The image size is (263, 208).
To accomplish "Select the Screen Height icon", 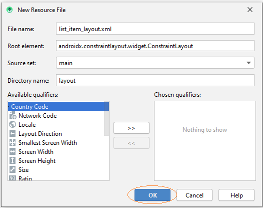I will tap(12, 160).
